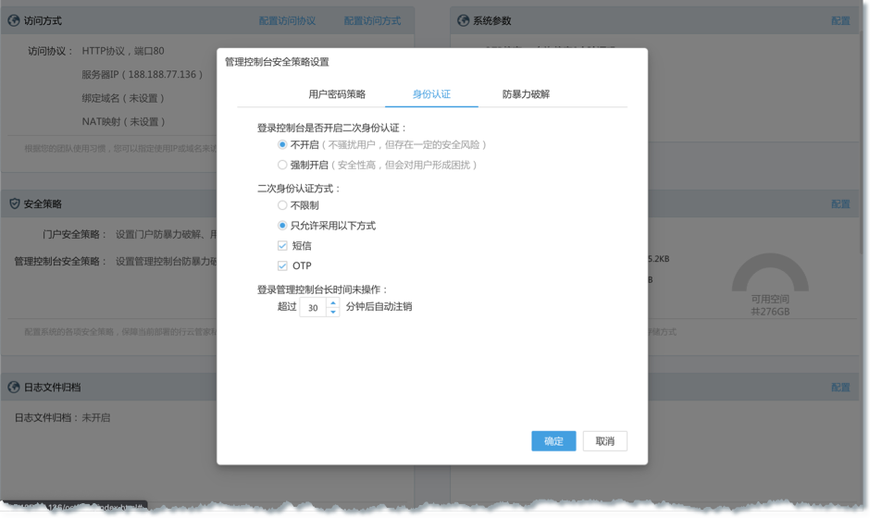Click the icon beside 日志文件归档 heading
The width and height of the screenshot is (870, 518).
click(x=15, y=387)
